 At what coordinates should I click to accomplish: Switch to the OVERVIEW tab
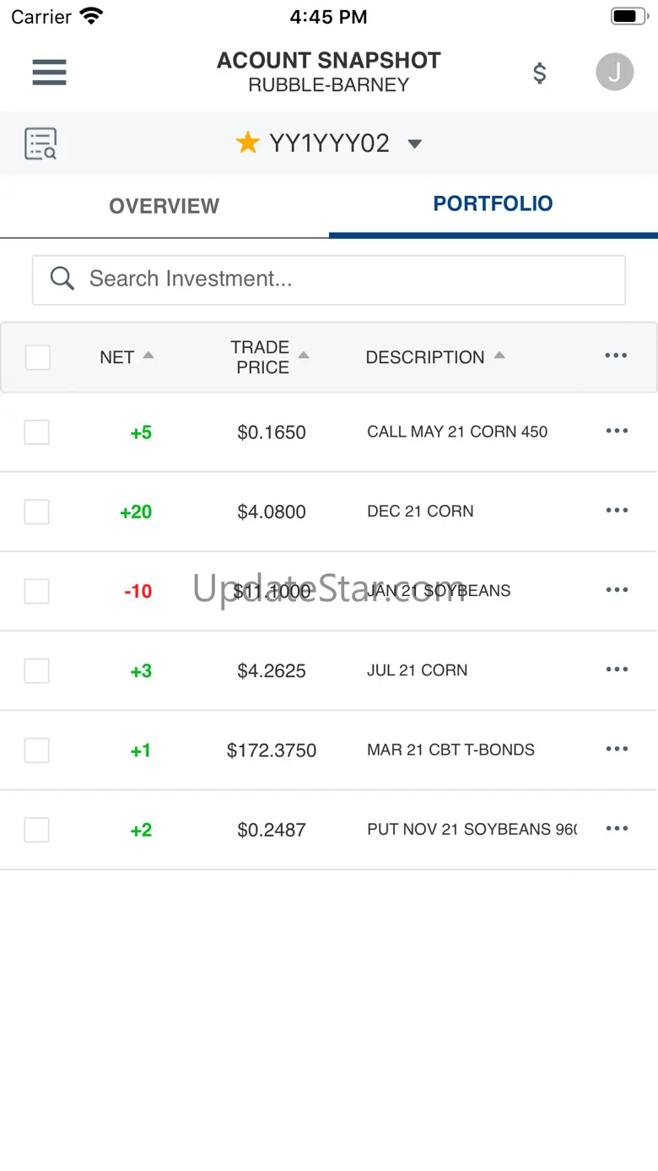coord(164,206)
